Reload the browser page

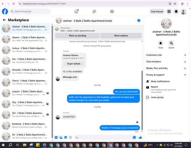click(x=13, y=4)
